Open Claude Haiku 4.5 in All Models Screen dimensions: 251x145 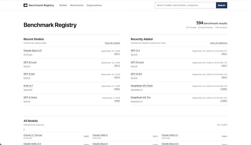click(x=32, y=144)
